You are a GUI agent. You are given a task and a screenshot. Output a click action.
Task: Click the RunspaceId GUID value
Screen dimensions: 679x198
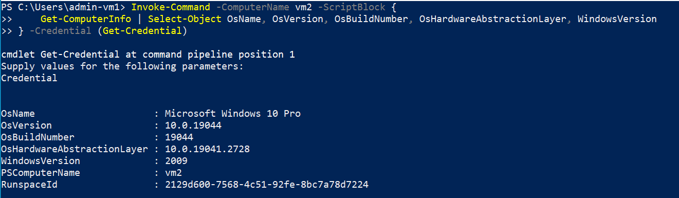(267, 185)
